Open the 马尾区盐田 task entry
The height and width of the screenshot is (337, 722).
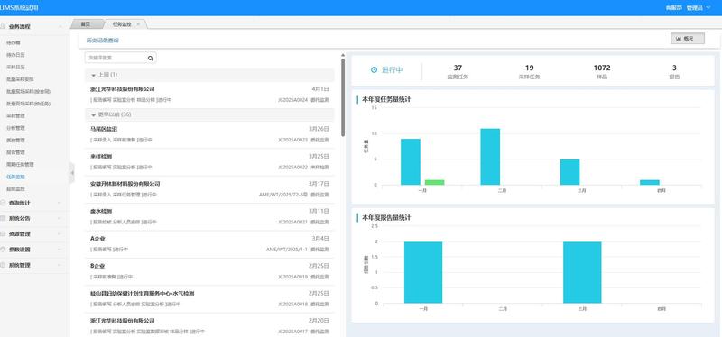point(209,134)
